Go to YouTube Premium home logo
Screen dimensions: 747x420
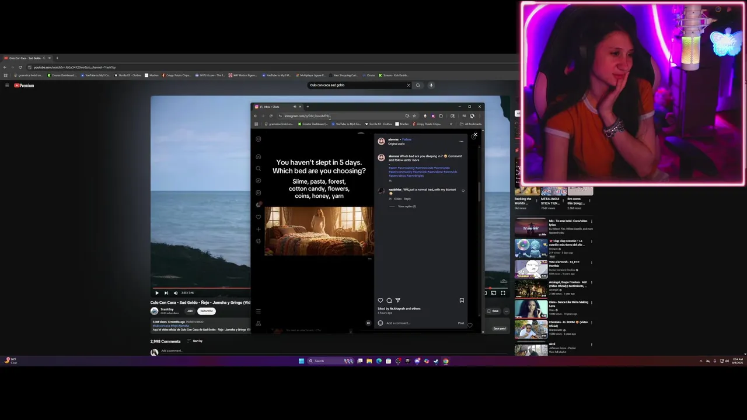[24, 85]
